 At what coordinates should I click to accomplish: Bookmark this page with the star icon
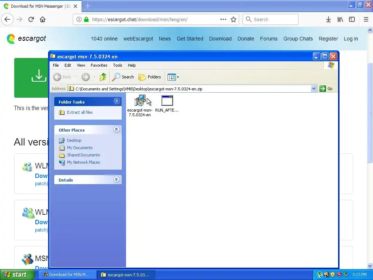click(233, 19)
